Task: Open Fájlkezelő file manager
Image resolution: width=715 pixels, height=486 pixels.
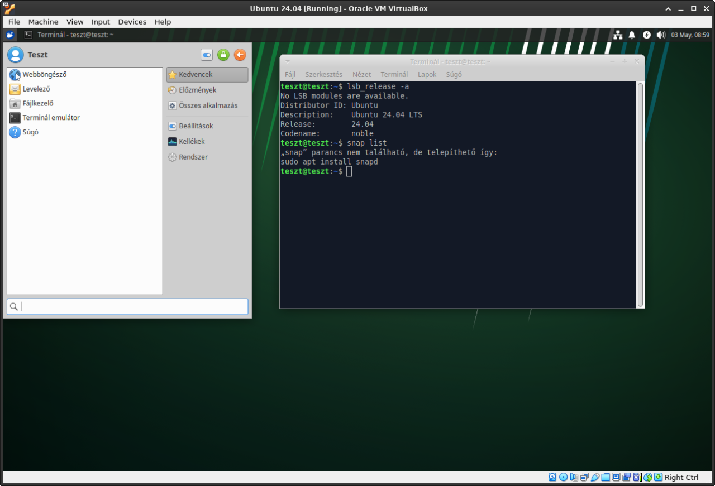Action: [85, 103]
